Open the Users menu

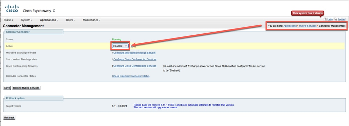pos(70,20)
